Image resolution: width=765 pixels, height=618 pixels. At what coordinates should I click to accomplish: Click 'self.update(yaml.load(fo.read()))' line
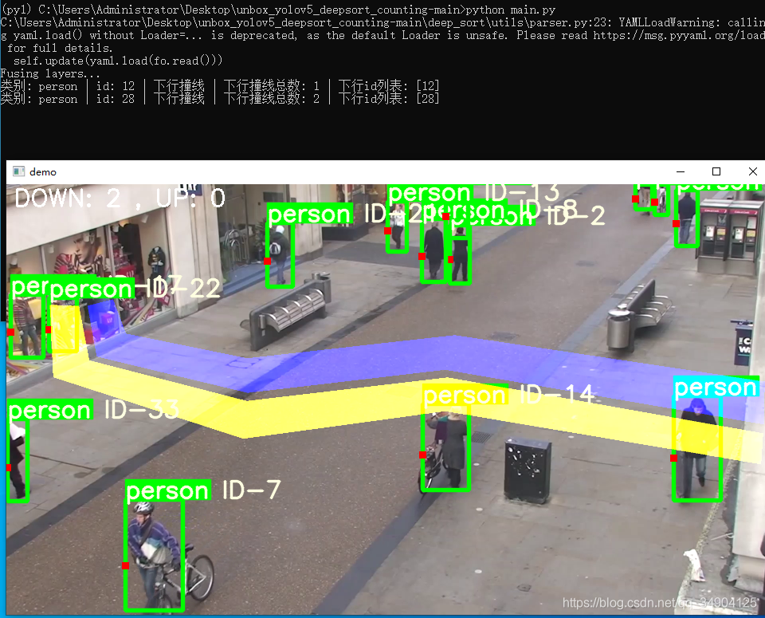[x=118, y=61]
